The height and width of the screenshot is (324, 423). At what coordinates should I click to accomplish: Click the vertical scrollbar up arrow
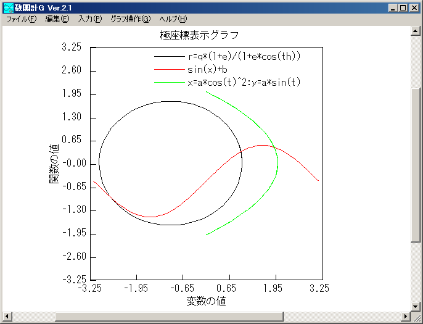[416, 31]
